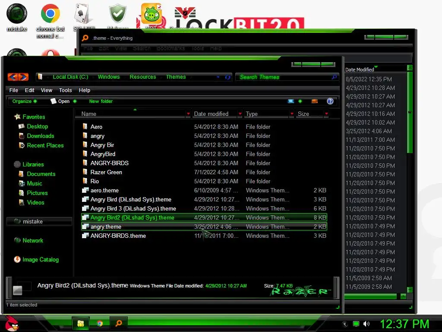Select angry.theme file
This screenshot has width=442, height=332.
(204, 227)
